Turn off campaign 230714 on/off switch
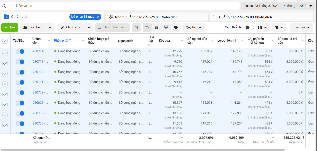Screen dimensions: 317x151 [20, 51]
